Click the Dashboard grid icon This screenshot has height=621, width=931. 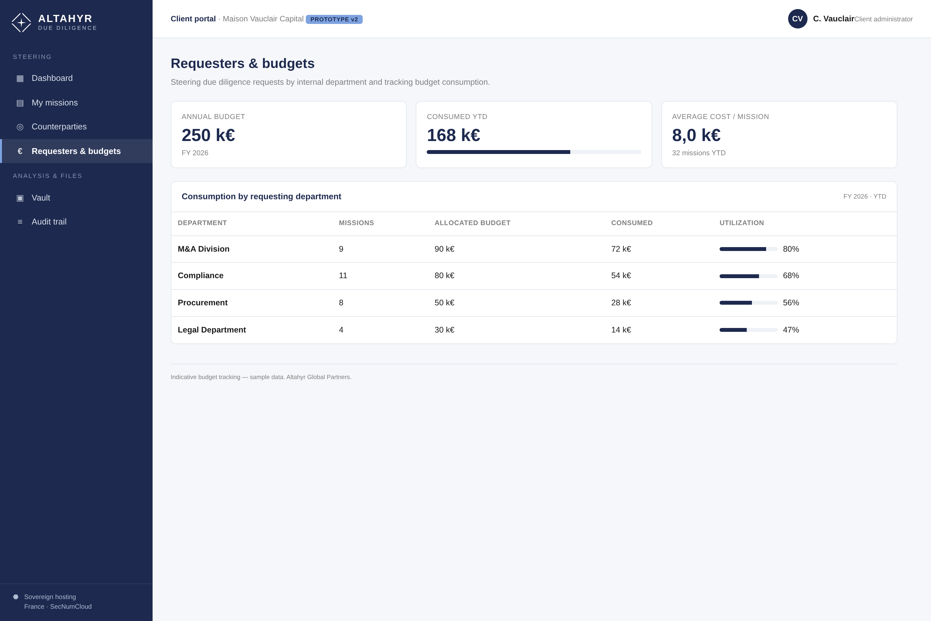[x=20, y=78]
